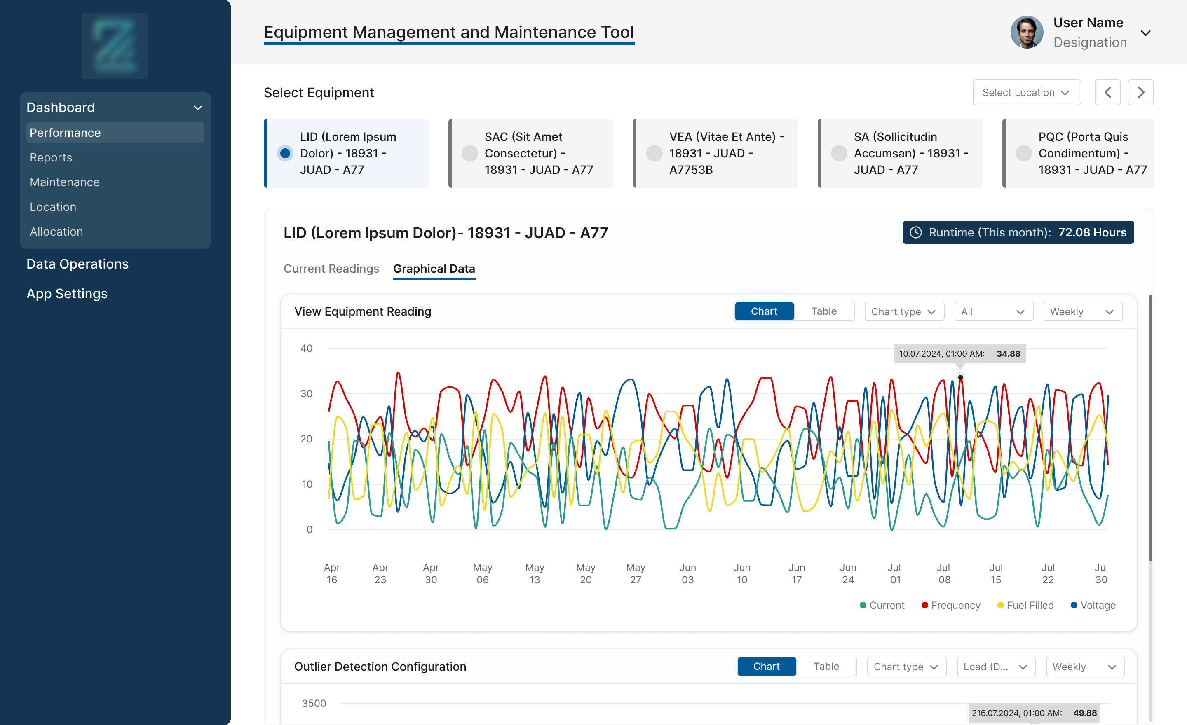1187x725 pixels.
Task: Click the user profile avatar
Action: tap(1026, 32)
